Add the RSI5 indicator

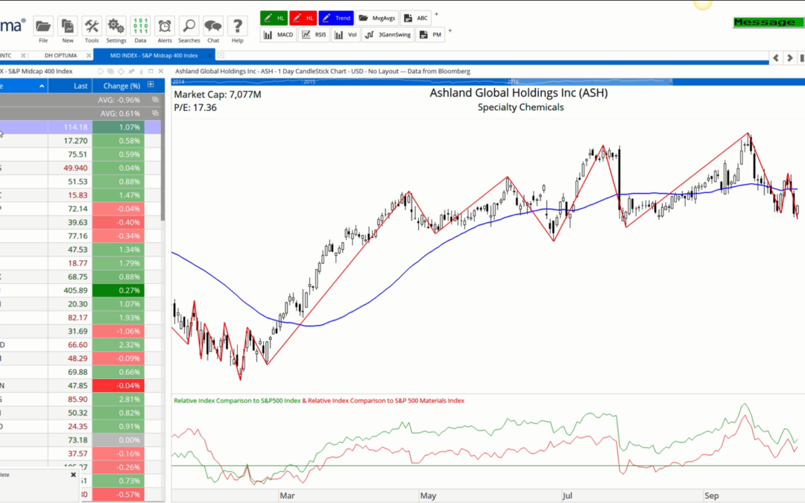tap(314, 35)
